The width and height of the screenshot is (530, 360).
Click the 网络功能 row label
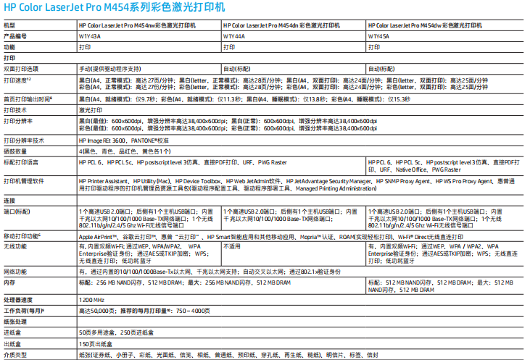coord(15,272)
